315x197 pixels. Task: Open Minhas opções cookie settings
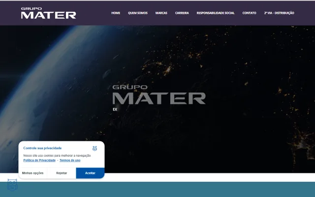[x=33, y=173]
